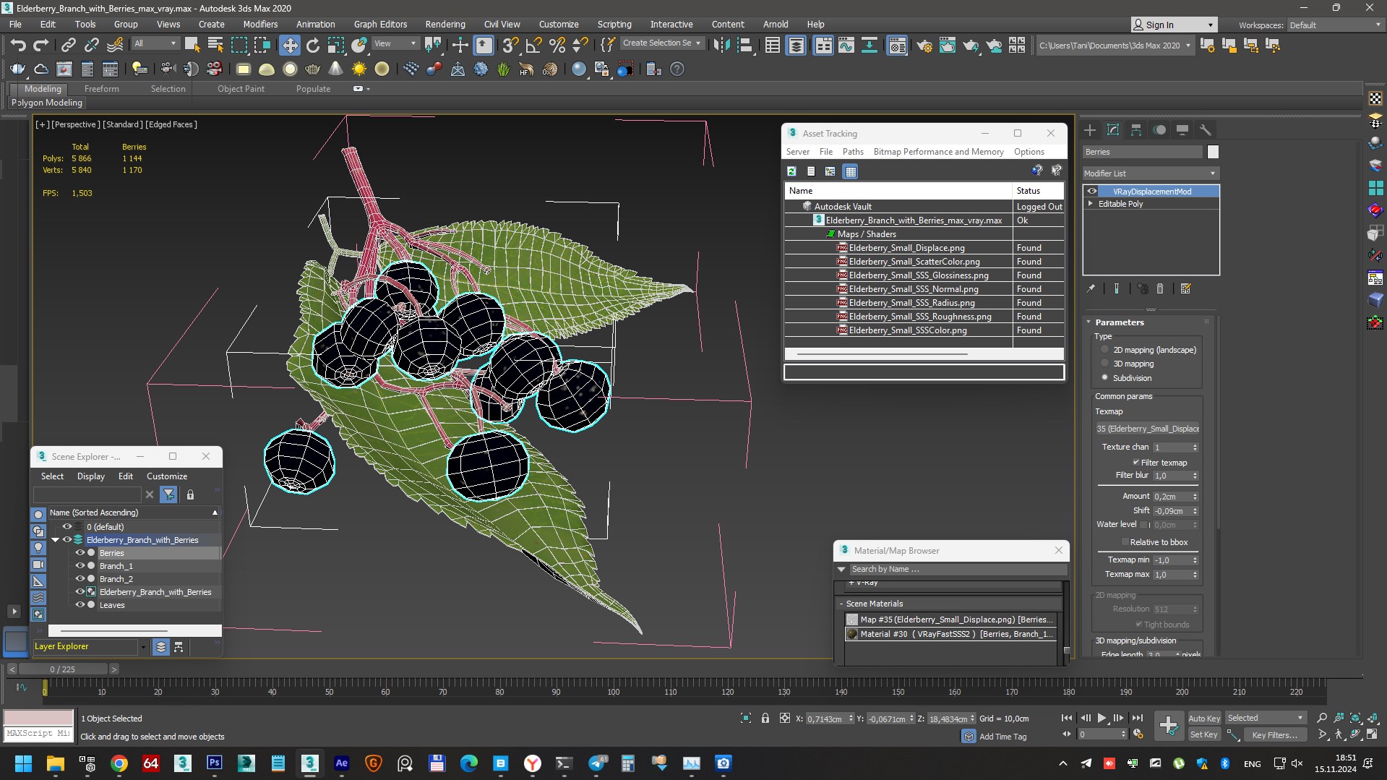
Task: Open Paths menu in Asset Tracking
Action: (x=853, y=152)
